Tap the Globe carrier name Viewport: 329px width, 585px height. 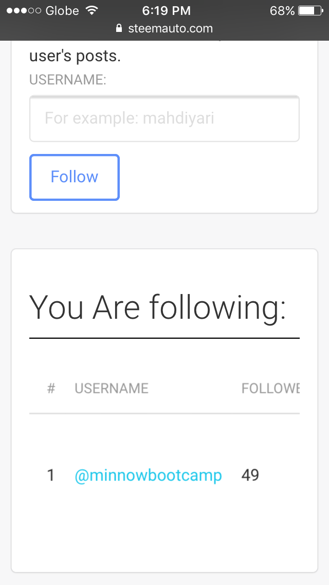[x=62, y=10]
